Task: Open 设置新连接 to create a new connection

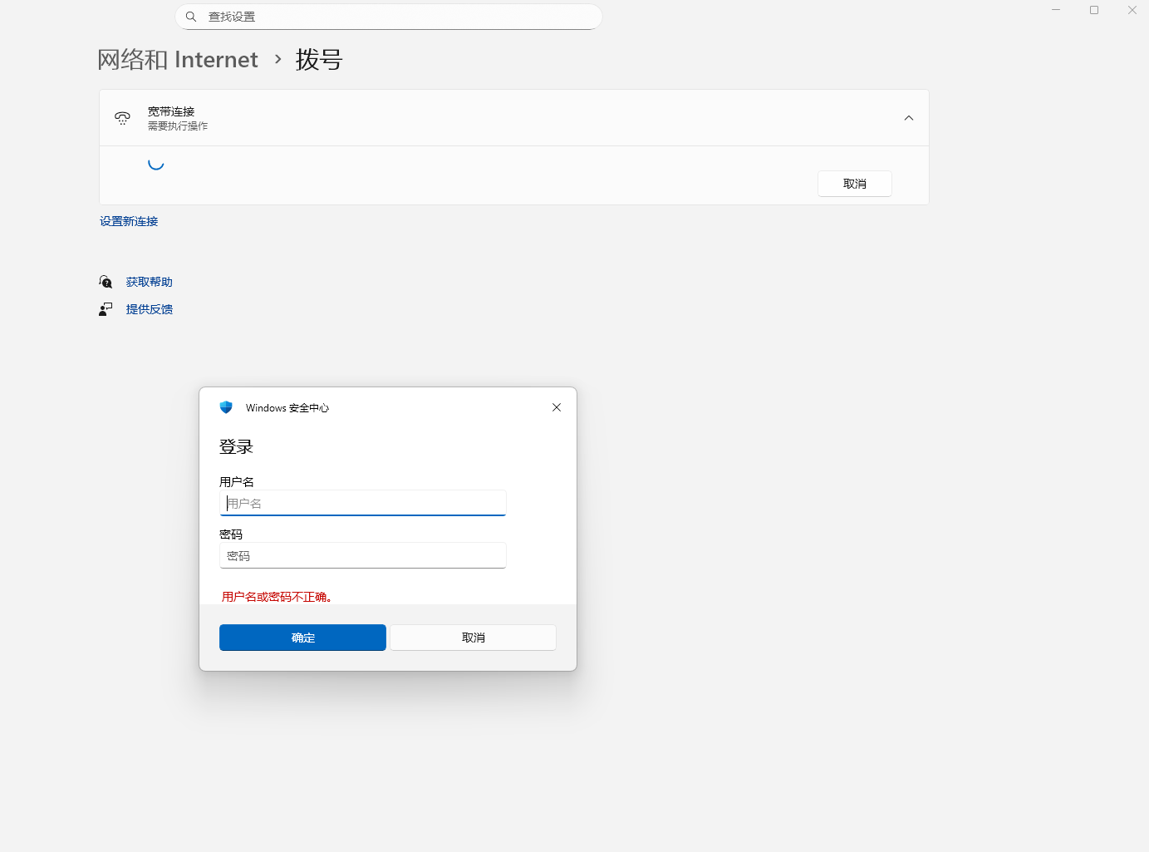Action: [x=128, y=220]
